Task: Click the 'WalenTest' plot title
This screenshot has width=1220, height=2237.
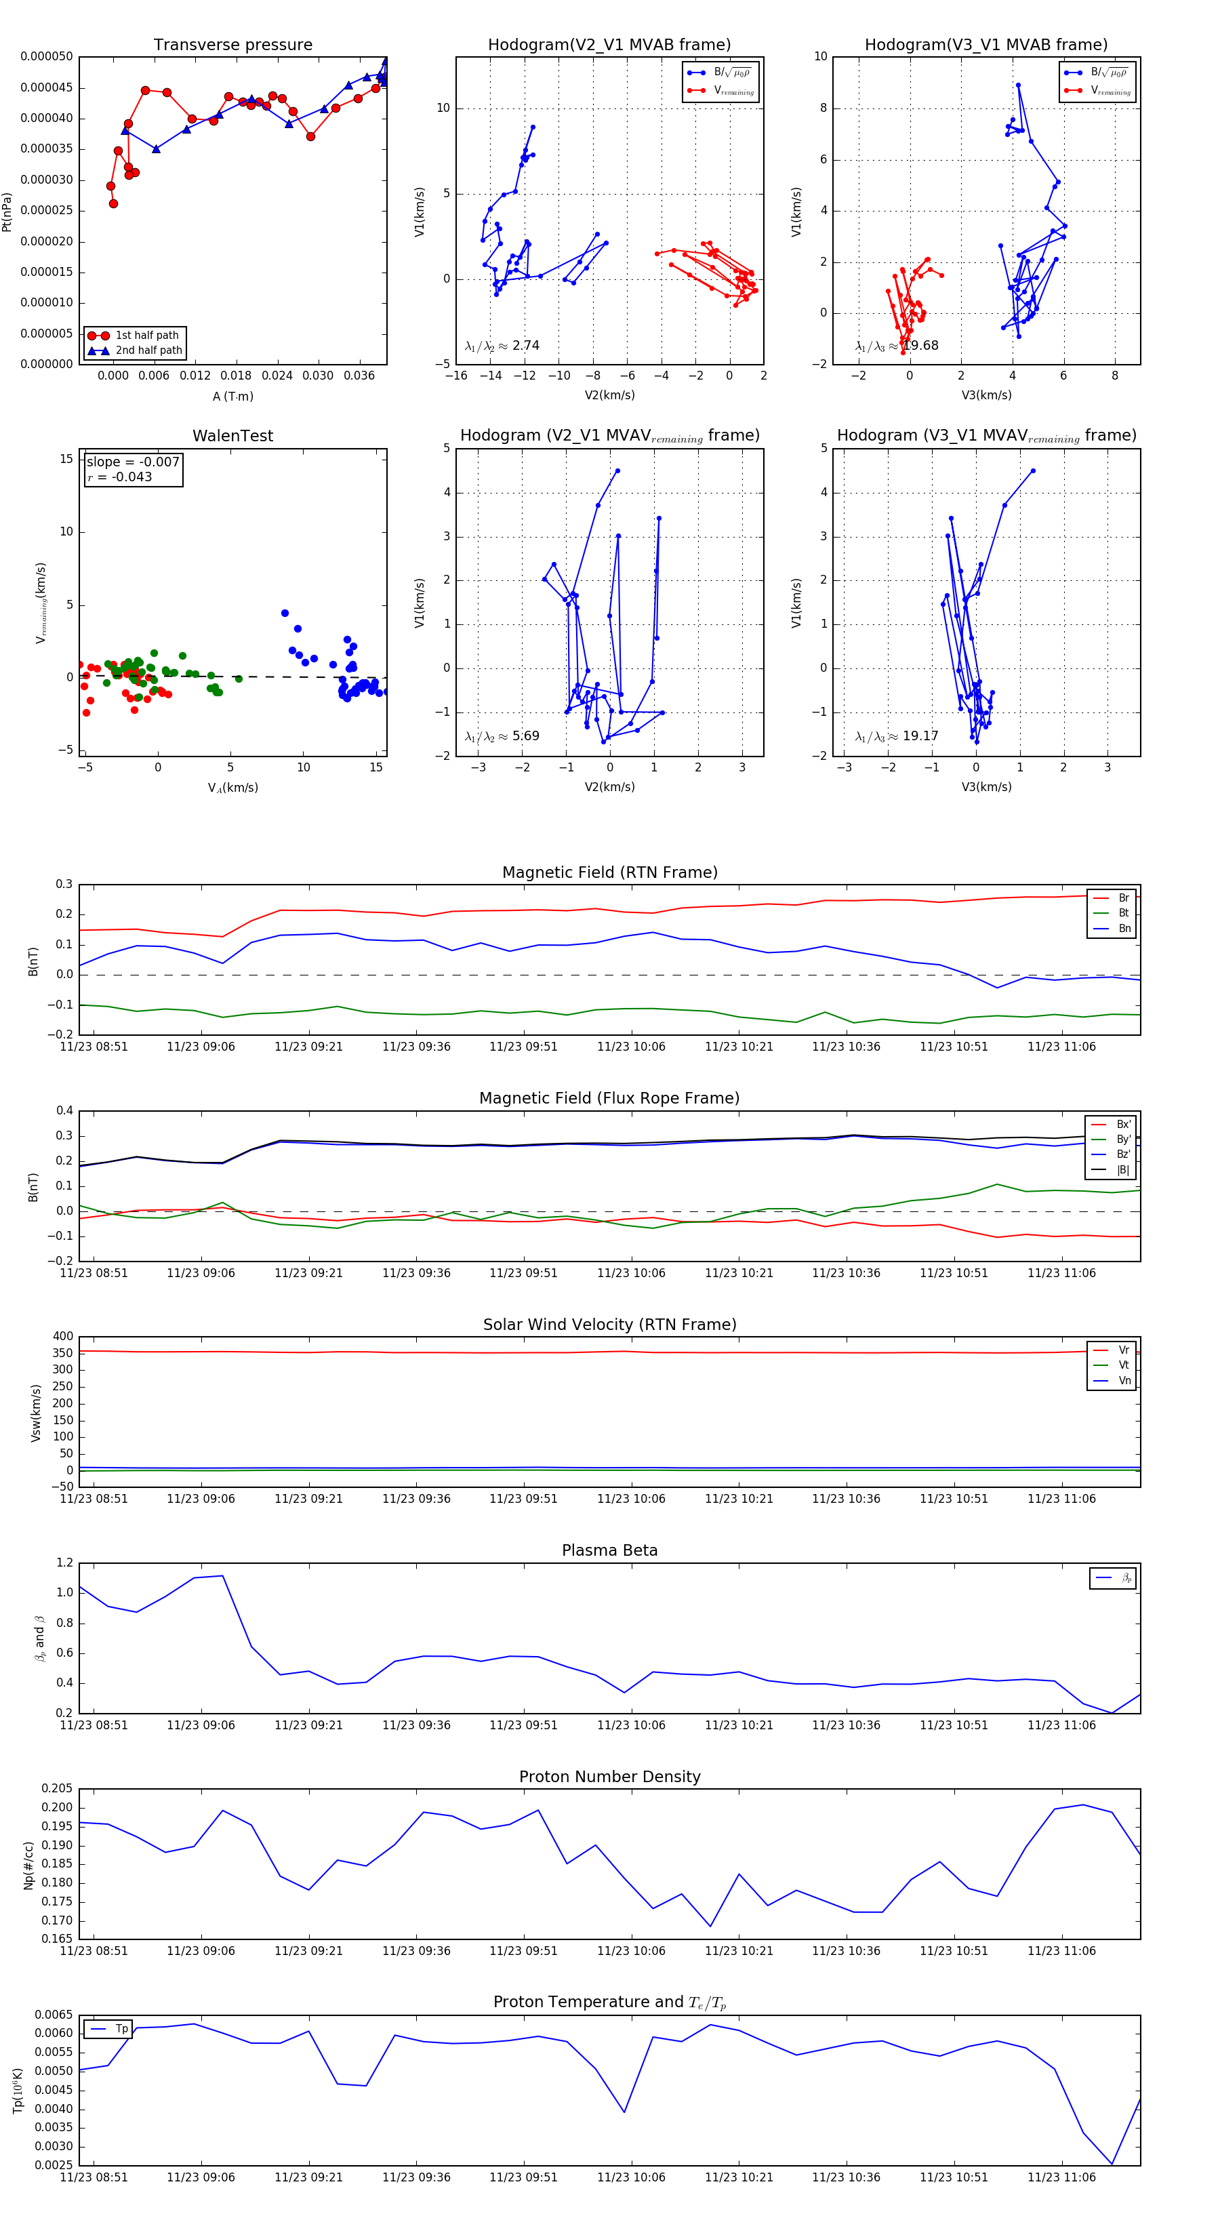Action: [x=232, y=436]
